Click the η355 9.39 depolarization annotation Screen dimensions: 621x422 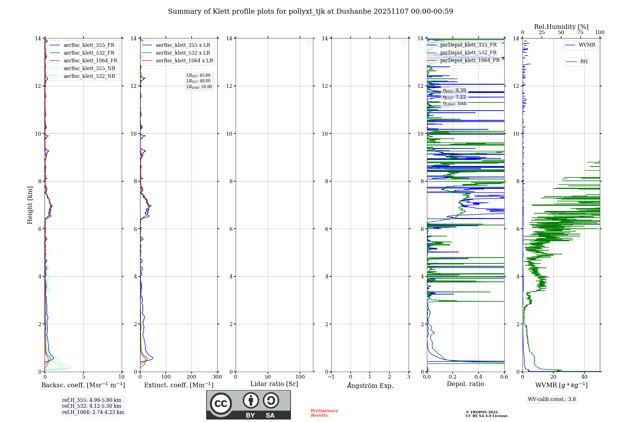coord(454,90)
